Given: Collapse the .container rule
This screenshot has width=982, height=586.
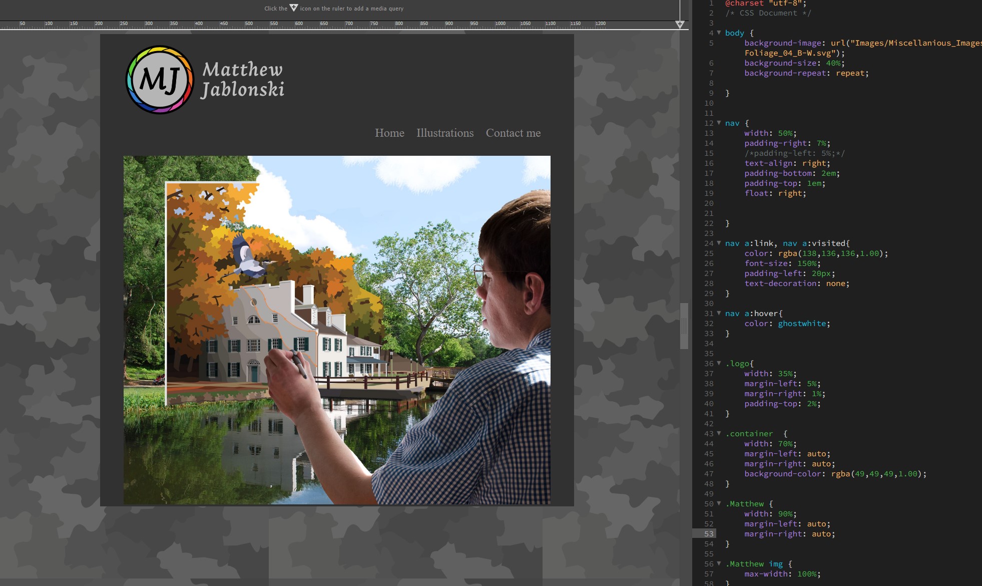Looking at the screenshot, I should [719, 433].
